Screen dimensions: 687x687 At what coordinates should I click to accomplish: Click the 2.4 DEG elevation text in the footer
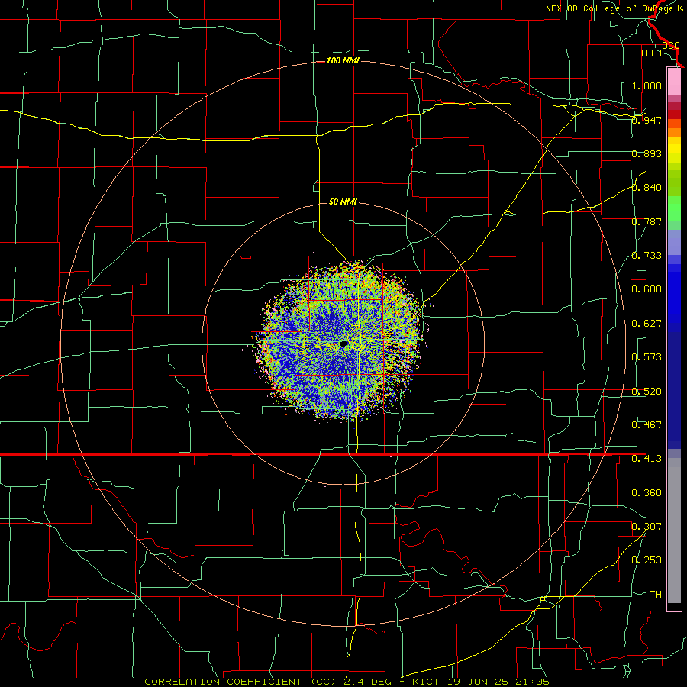366,682
